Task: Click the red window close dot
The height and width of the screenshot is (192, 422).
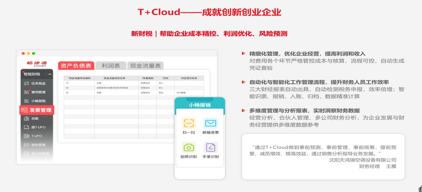Action: [x=23, y=53]
